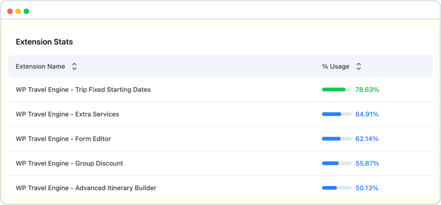Select WP Travel Engine Extra Services row

(x=67, y=114)
